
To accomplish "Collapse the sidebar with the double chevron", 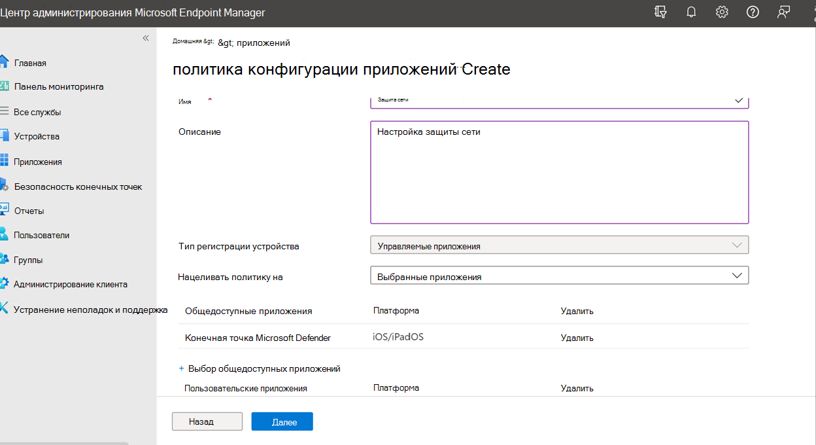I will pos(146,38).
